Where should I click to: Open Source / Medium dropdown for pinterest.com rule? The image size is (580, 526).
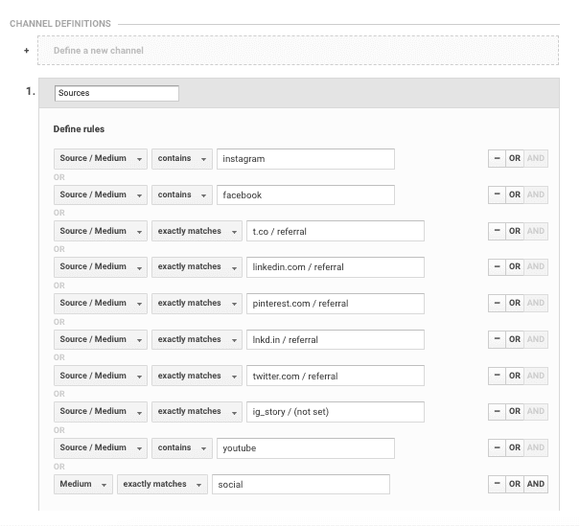pyautogui.click(x=101, y=303)
